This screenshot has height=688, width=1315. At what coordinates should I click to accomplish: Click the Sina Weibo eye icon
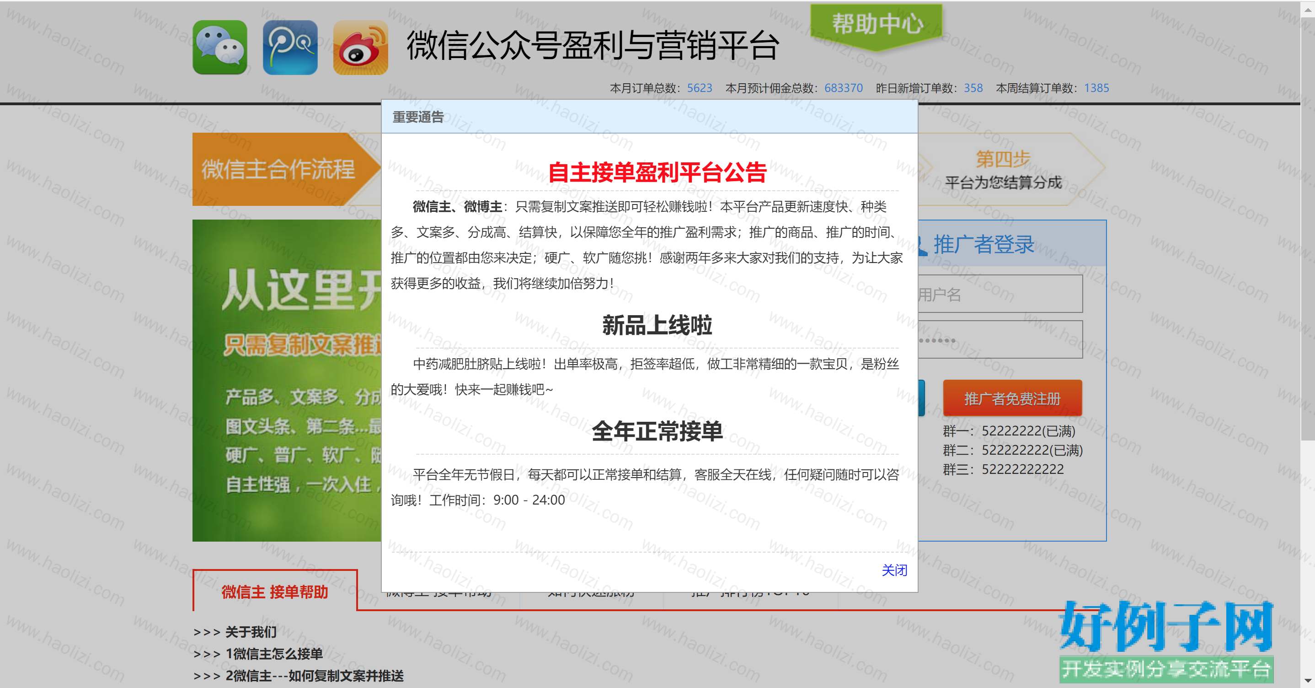(360, 48)
